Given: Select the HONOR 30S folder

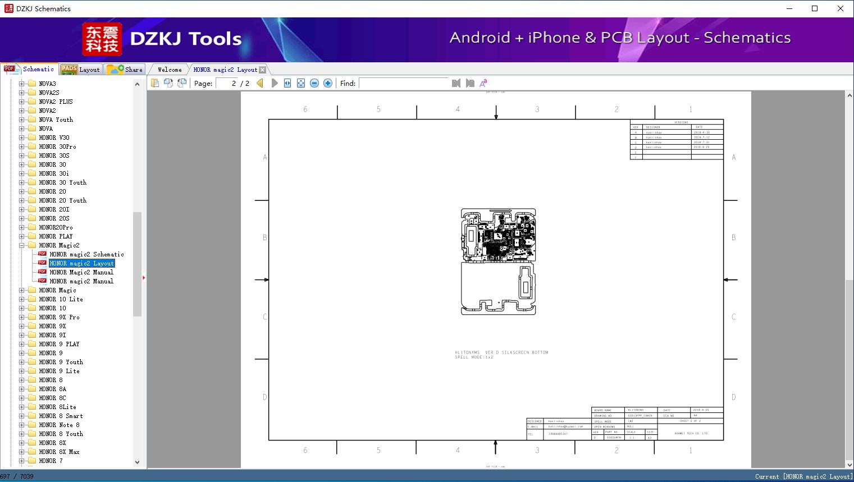Looking at the screenshot, I should click(x=54, y=155).
